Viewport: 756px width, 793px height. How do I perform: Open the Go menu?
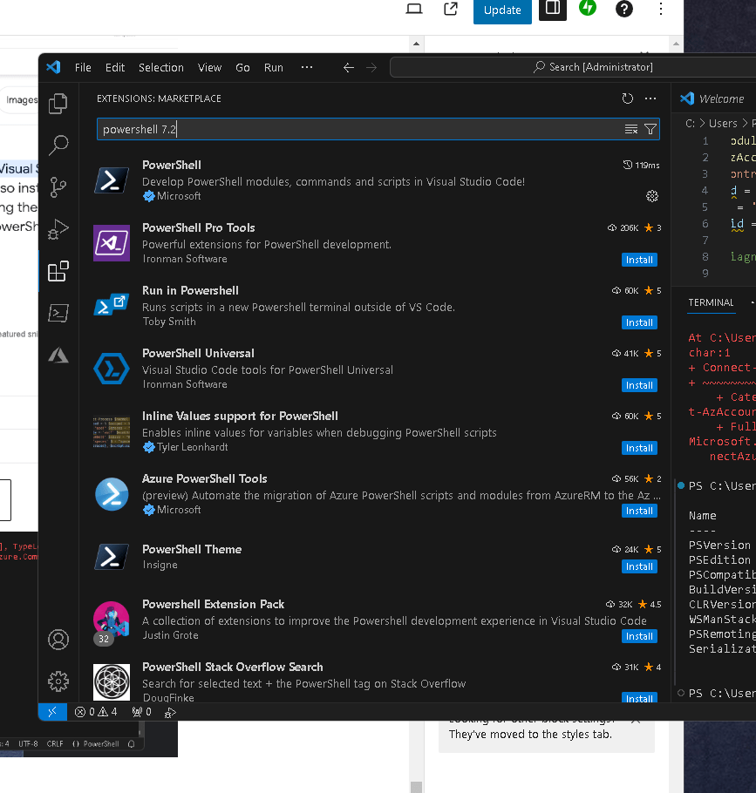tap(242, 68)
